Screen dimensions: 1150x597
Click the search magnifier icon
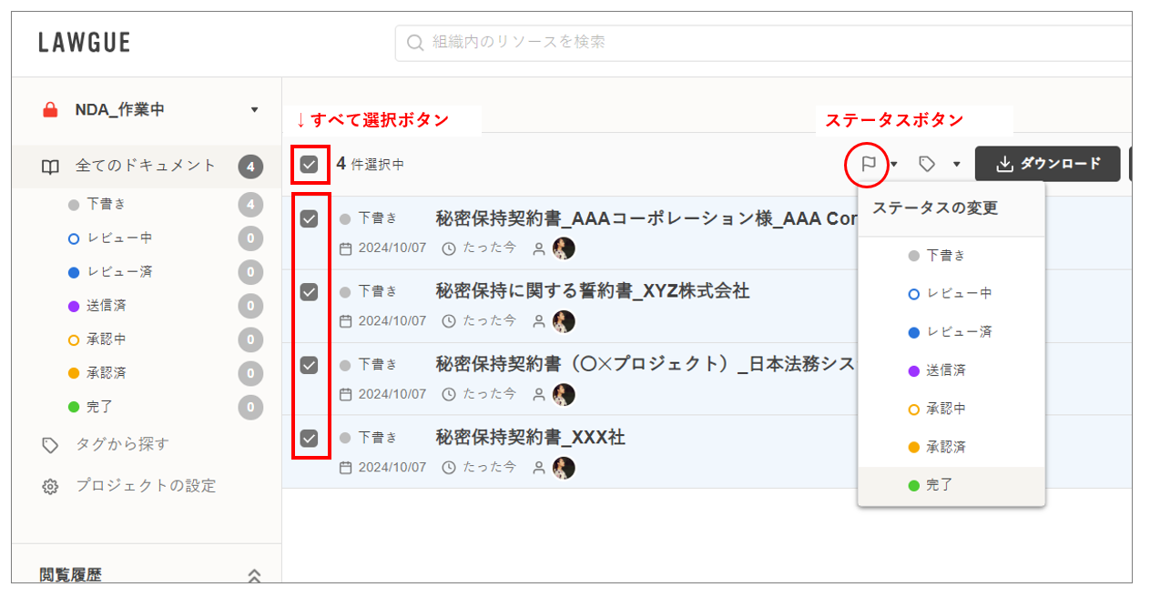(x=415, y=43)
